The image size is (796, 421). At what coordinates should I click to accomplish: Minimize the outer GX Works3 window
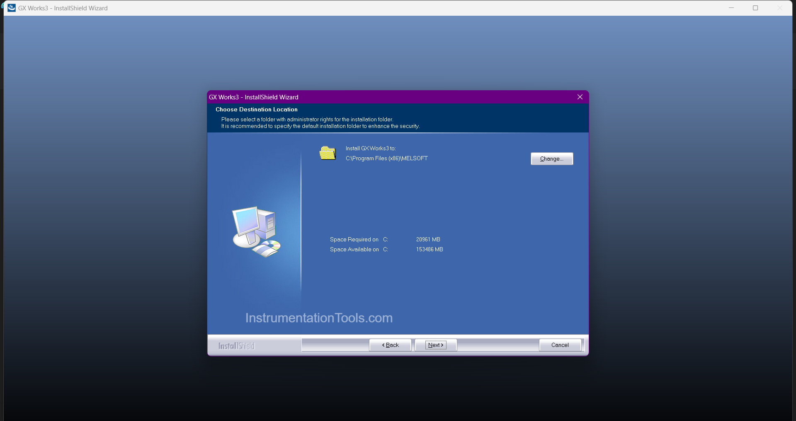coord(731,8)
